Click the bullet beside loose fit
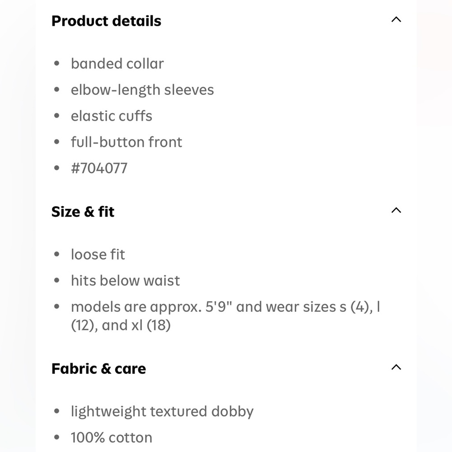 [x=56, y=255]
